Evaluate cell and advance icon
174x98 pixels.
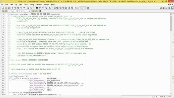click(5, 11)
